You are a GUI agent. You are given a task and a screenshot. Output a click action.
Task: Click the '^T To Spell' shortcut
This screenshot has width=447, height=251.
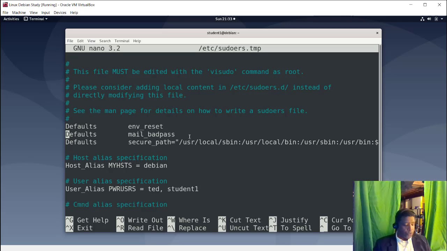point(290,228)
